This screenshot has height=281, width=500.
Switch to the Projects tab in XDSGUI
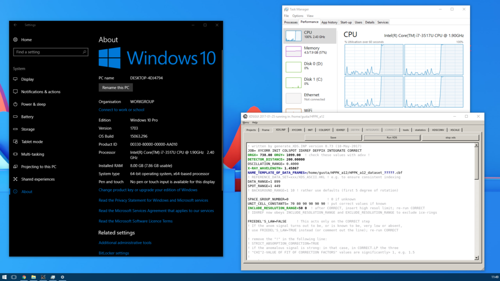tap(251, 130)
